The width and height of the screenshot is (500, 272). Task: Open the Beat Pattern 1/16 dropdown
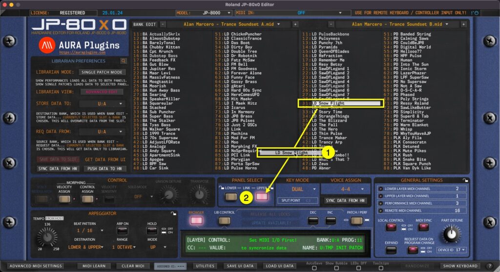click(x=89, y=231)
